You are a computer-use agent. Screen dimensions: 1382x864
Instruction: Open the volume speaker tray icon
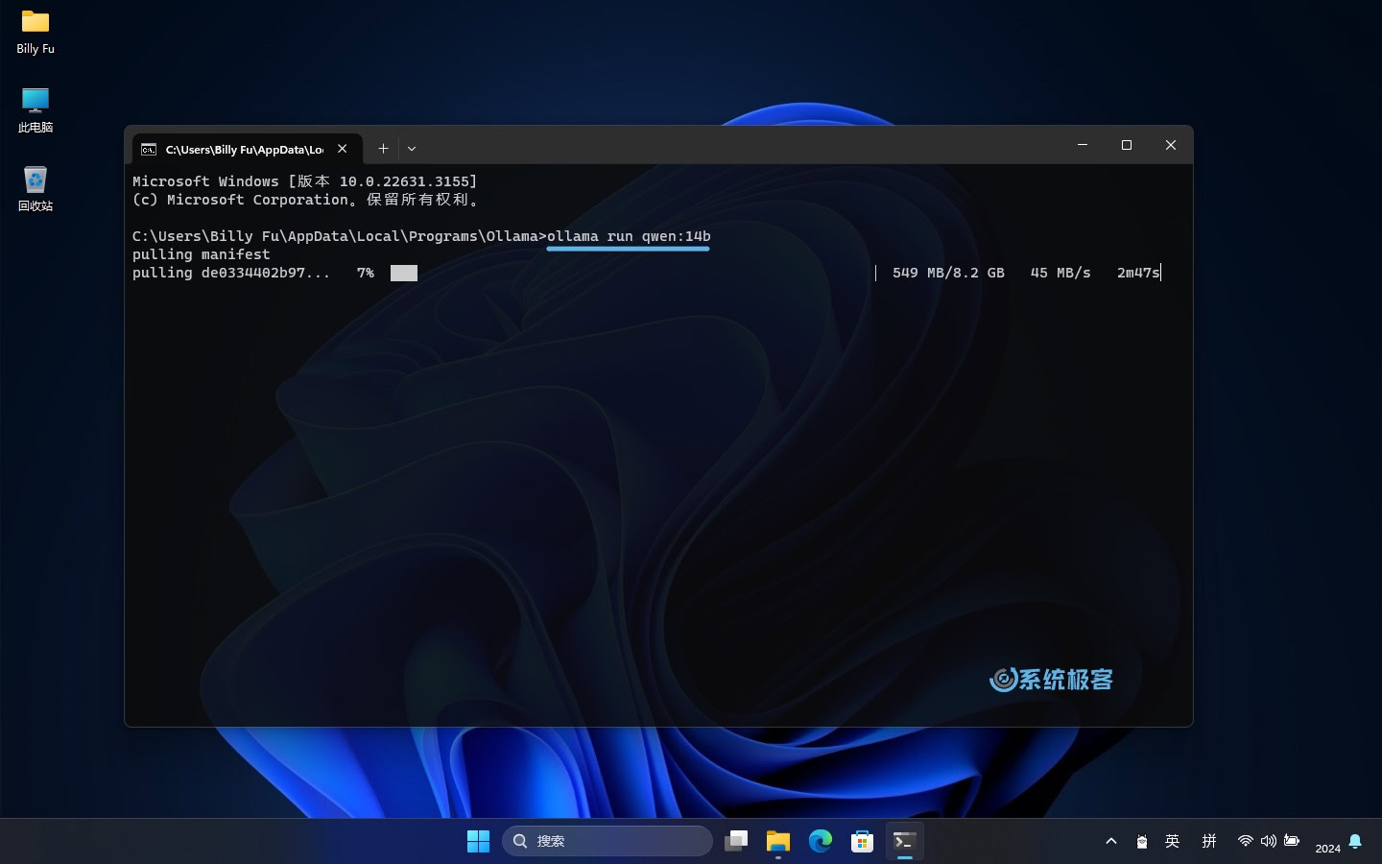click(1269, 841)
